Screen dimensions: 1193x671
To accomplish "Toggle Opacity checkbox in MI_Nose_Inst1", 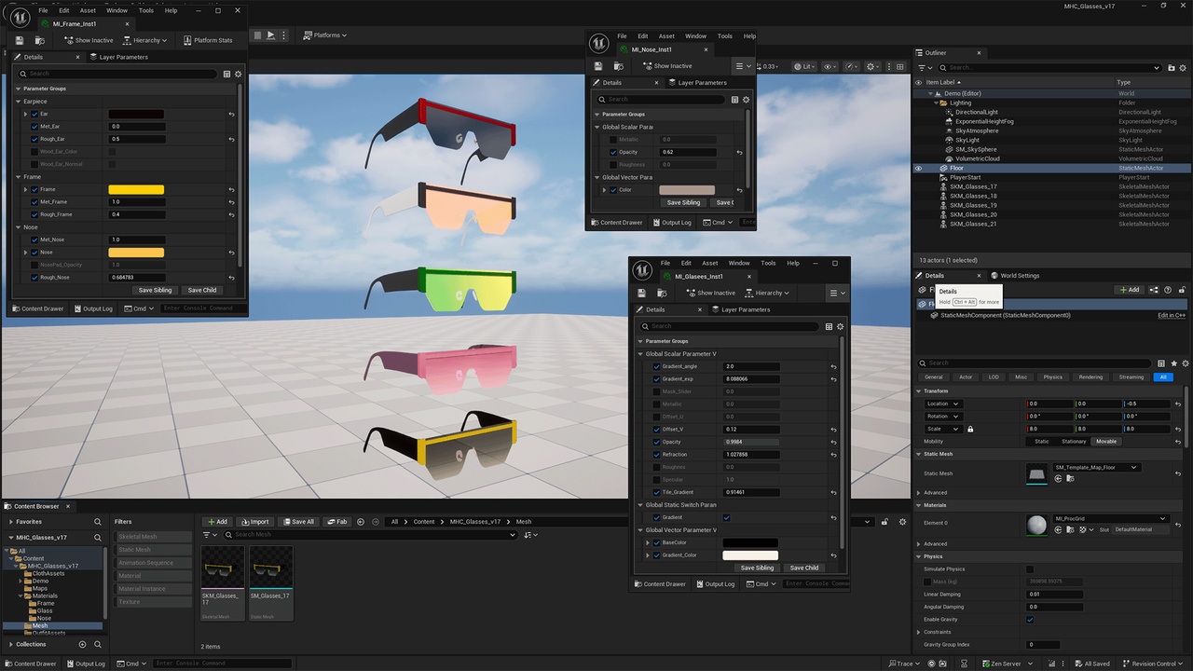I will 613,152.
